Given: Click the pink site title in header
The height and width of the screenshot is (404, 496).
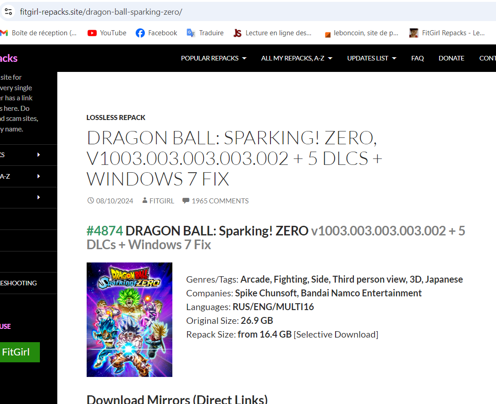Looking at the screenshot, I should coord(9,58).
